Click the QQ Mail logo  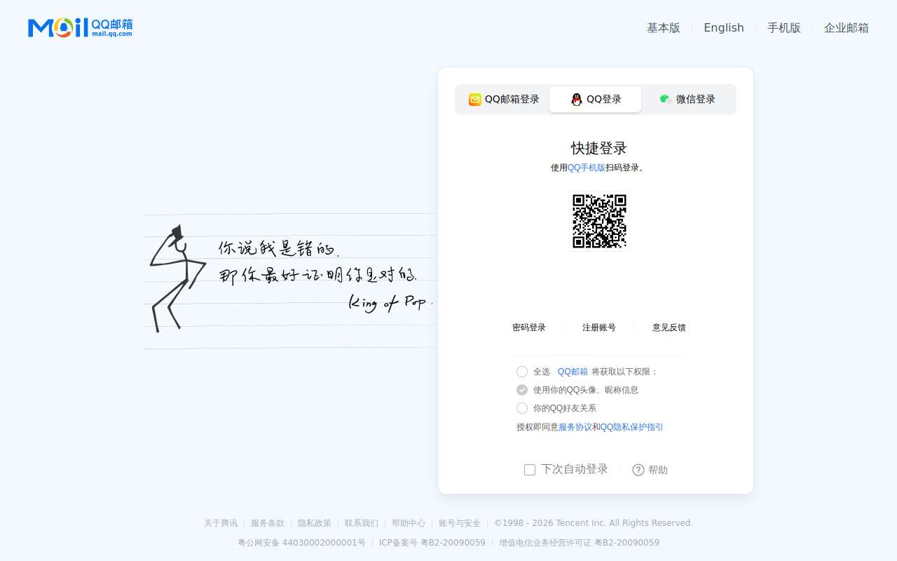80,27
